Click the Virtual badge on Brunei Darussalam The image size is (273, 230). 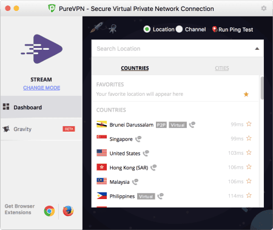(x=178, y=125)
